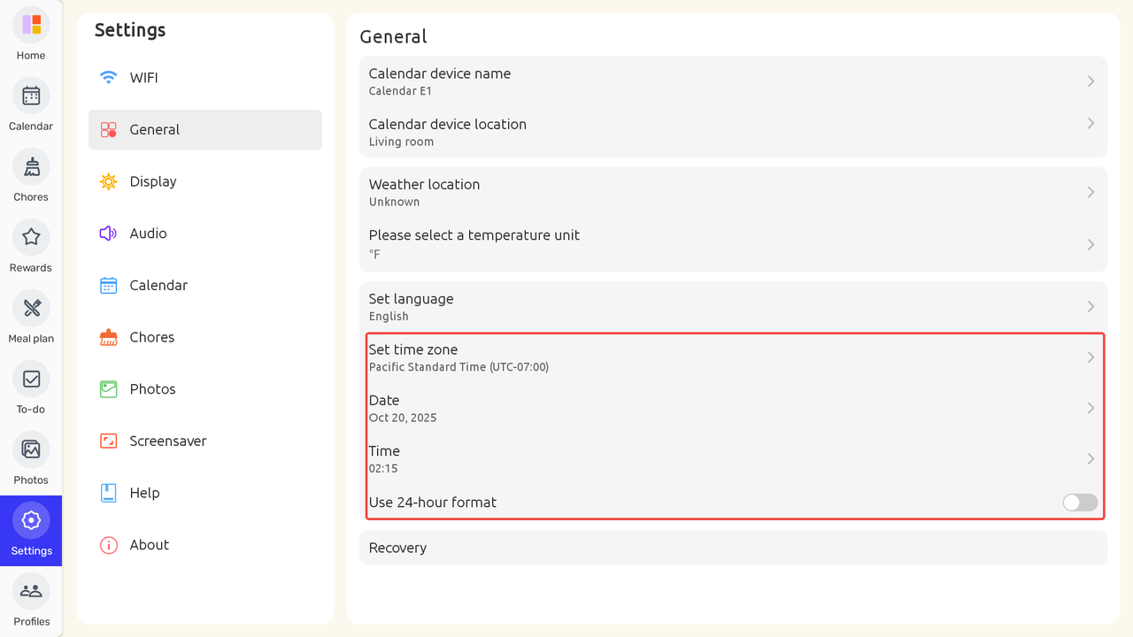This screenshot has width=1133, height=637.
Task: Open the Home icon in sidebar
Action: [31, 25]
